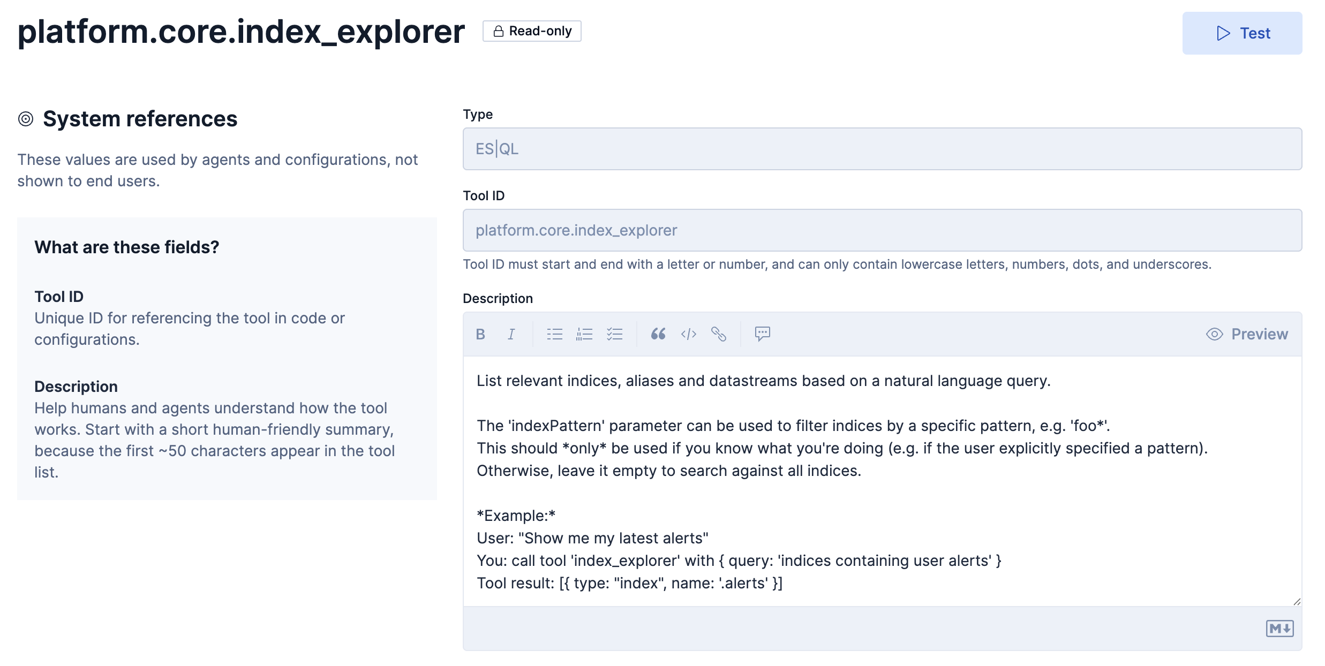Insert a task checklist
Image resolution: width=1325 pixels, height=666 pixels.
point(614,334)
